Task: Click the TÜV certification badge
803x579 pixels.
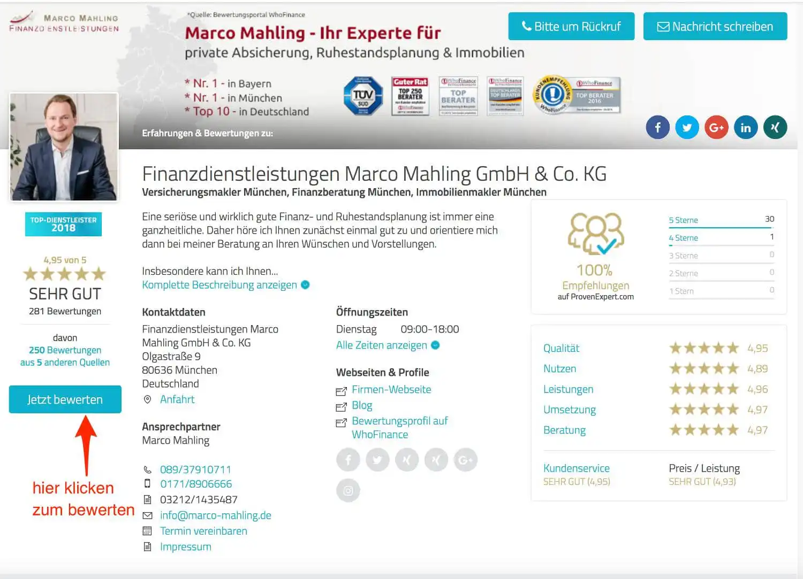Action: [363, 96]
